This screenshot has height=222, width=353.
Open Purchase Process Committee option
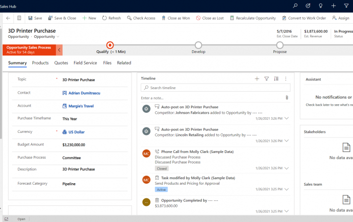tap(72, 158)
